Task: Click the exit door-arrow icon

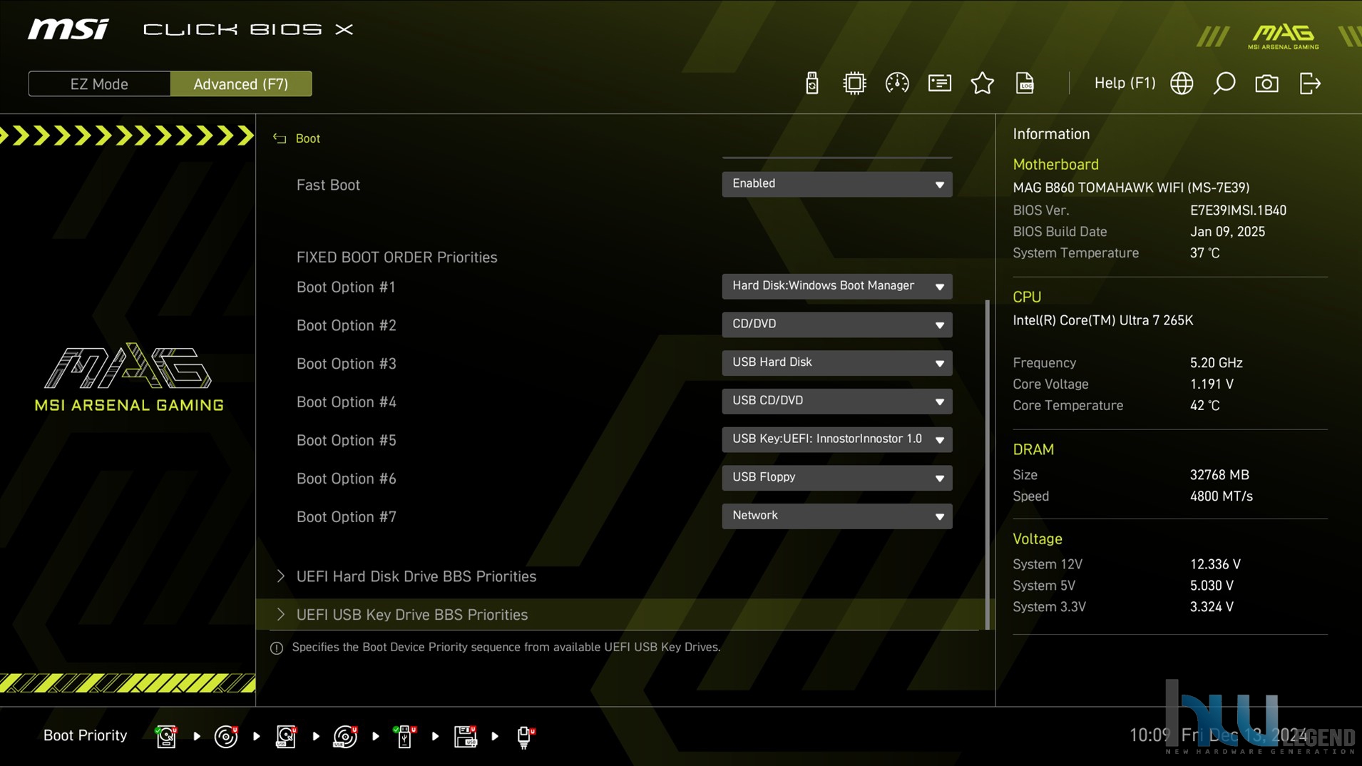Action: pyautogui.click(x=1310, y=83)
